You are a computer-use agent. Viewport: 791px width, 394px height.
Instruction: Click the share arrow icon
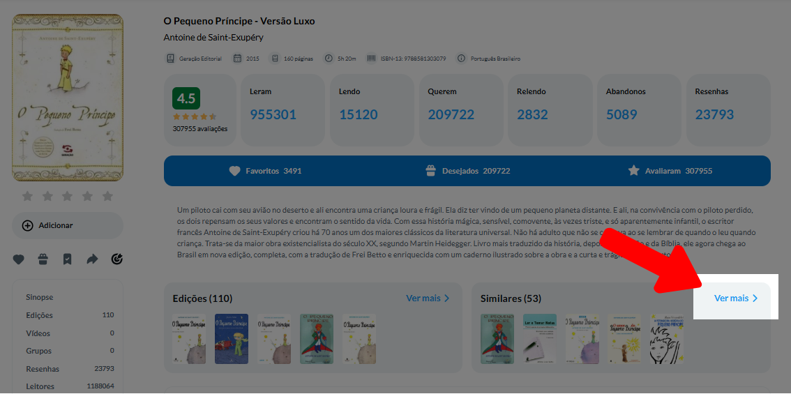pos(92,259)
